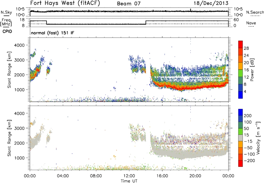264x183 pixels.
Task: Click the '2000' tick in velocity panel
Action: tap(19, 143)
